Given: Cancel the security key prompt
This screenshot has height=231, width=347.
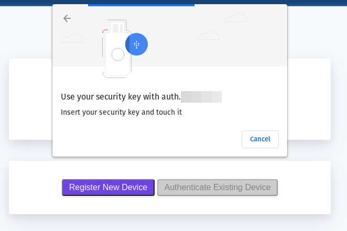Looking at the screenshot, I should coord(260,139).
